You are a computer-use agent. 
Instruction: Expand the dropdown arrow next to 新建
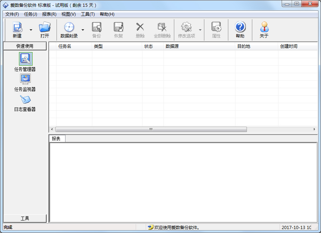point(31,30)
